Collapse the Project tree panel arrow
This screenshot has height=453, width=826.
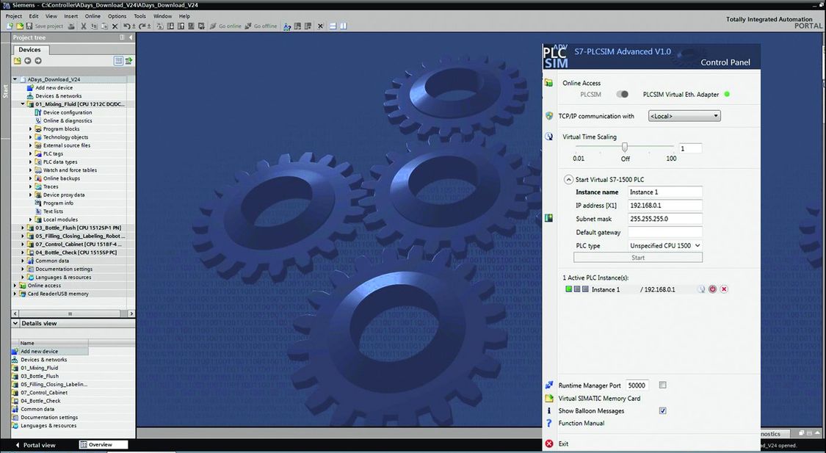[x=131, y=37]
